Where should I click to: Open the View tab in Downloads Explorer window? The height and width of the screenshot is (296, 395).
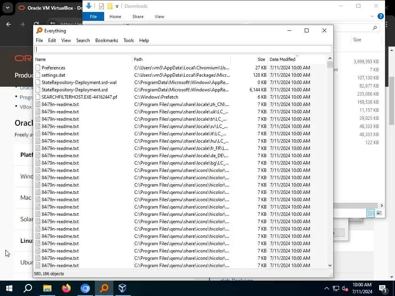click(x=159, y=17)
